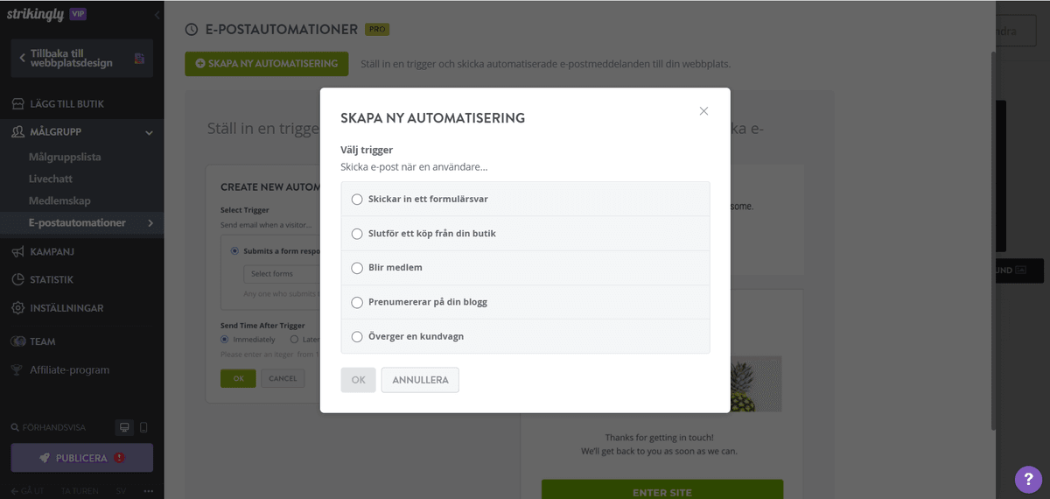Open Målgruppslista in the sidebar
This screenshot has height=499, width=1050.
coord(65,158)
